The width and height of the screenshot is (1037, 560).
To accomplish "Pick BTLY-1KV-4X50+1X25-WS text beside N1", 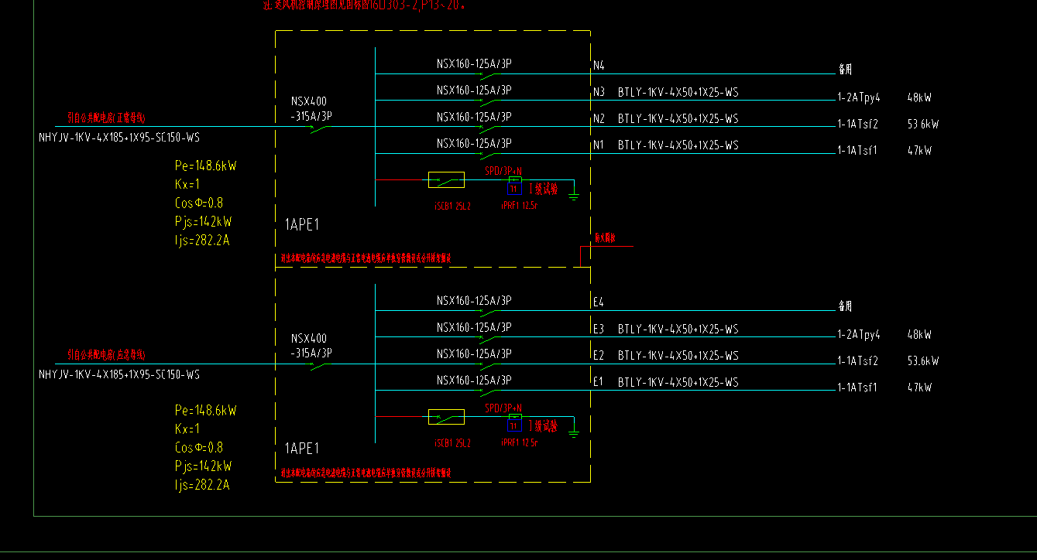I will [x=678, y=145].
